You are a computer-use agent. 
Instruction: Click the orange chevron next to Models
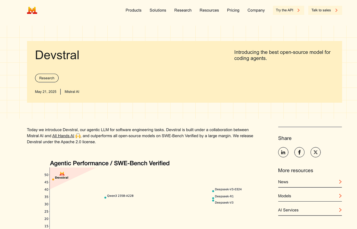(340, 196)
